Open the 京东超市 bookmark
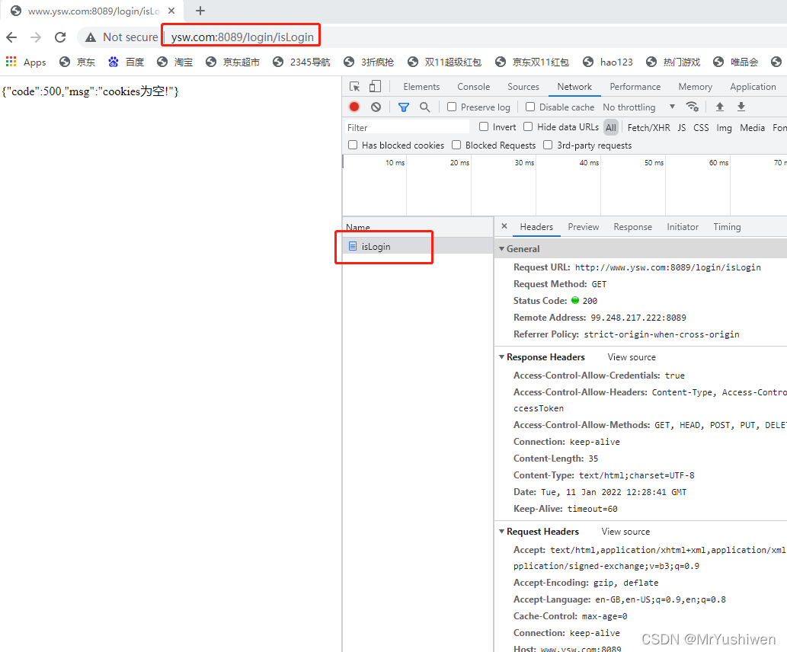The height and width of the screenshot is (652, 787). (233, 62)
